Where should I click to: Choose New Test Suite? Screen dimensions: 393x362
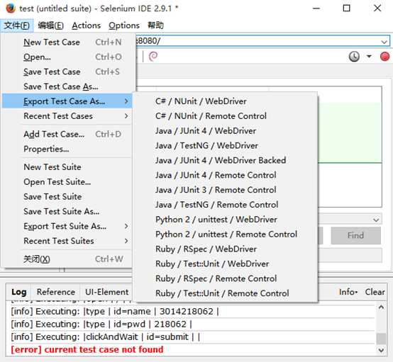tap(67, 167)
